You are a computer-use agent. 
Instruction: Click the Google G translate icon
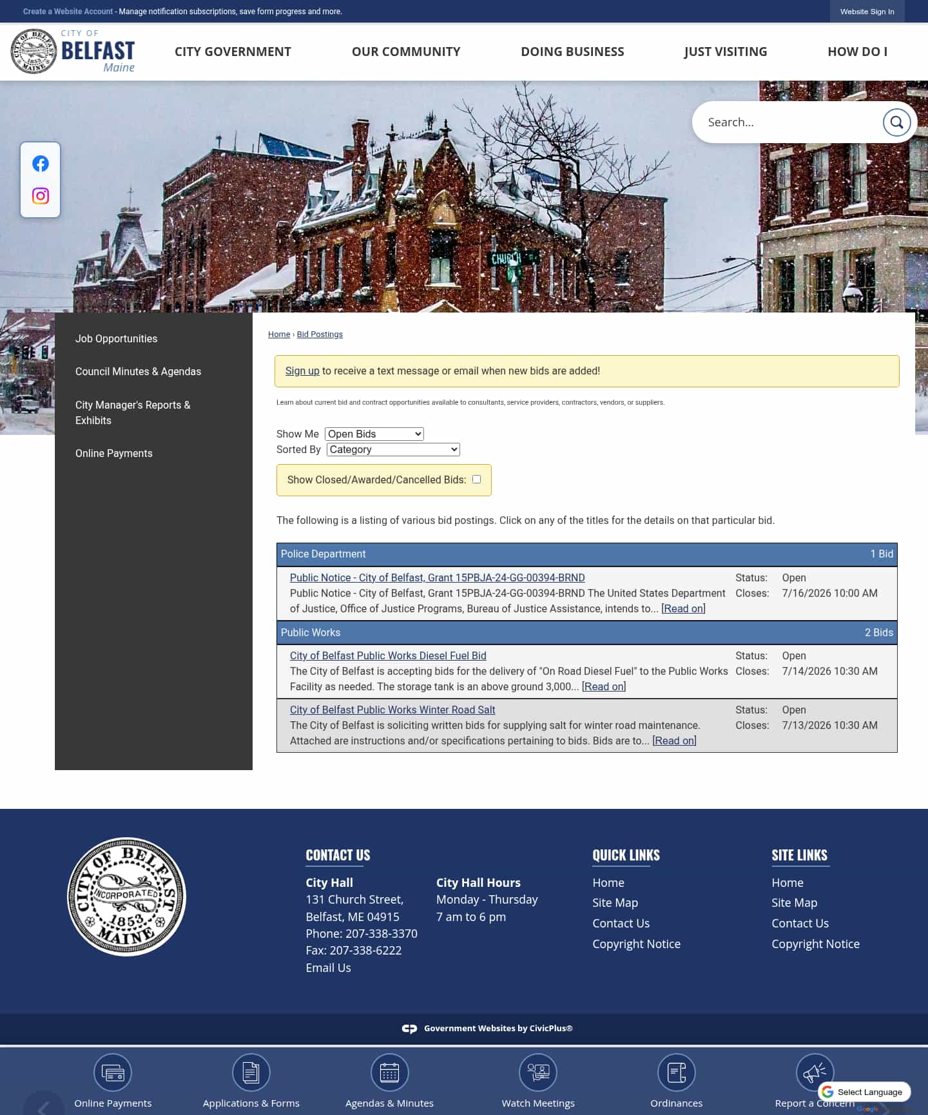[828, 1092]
